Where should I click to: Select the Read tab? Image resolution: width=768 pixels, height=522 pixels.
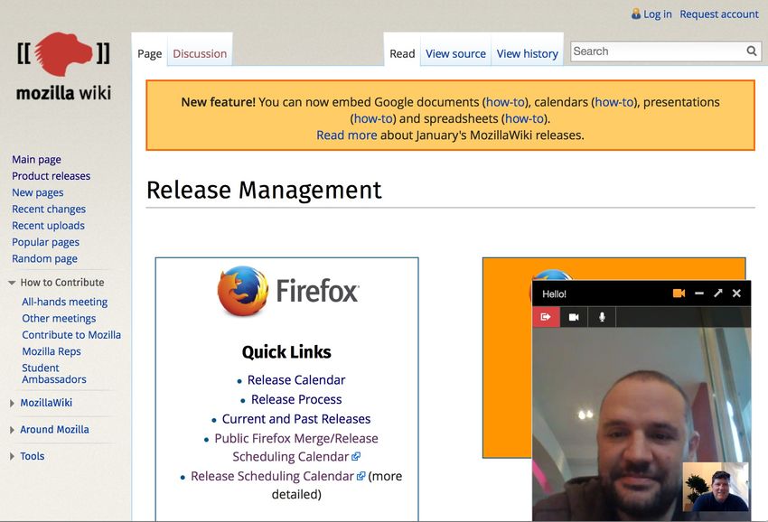(402, 53)
